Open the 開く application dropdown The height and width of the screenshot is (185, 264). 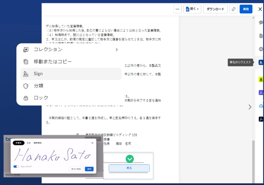[192, 9]
